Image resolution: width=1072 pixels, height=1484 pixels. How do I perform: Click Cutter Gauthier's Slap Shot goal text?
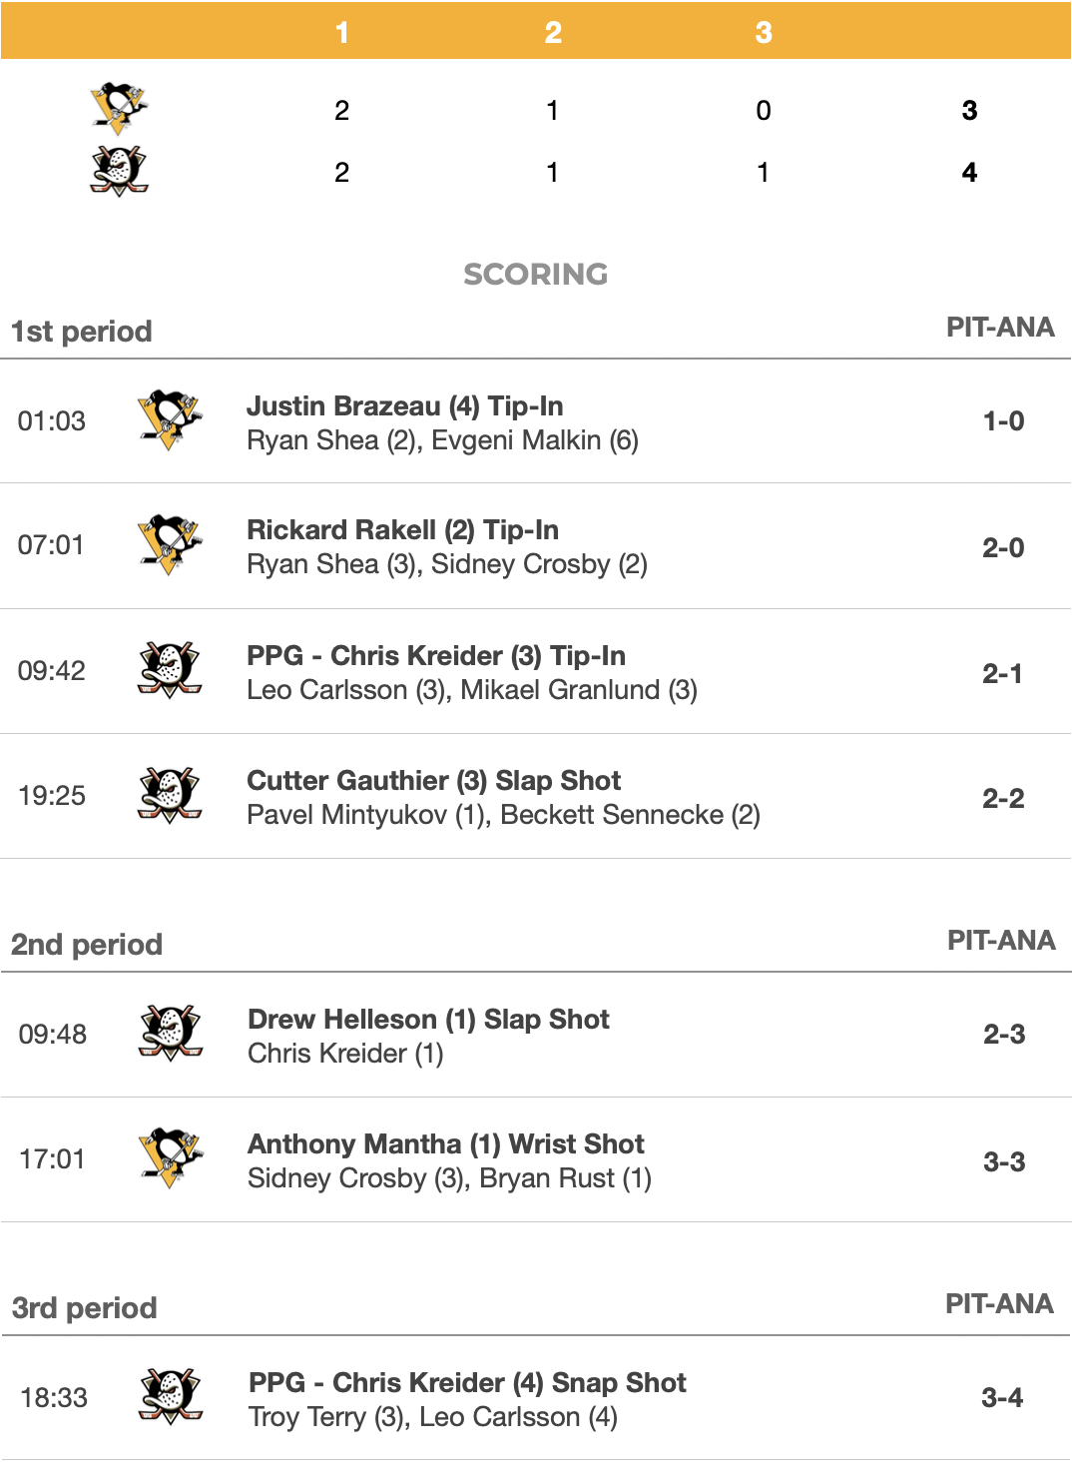(433, 781)
